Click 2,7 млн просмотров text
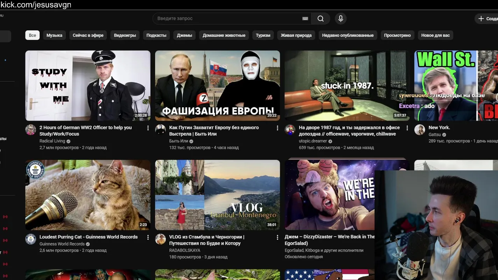The image size is (498, 280). [59, 148]
